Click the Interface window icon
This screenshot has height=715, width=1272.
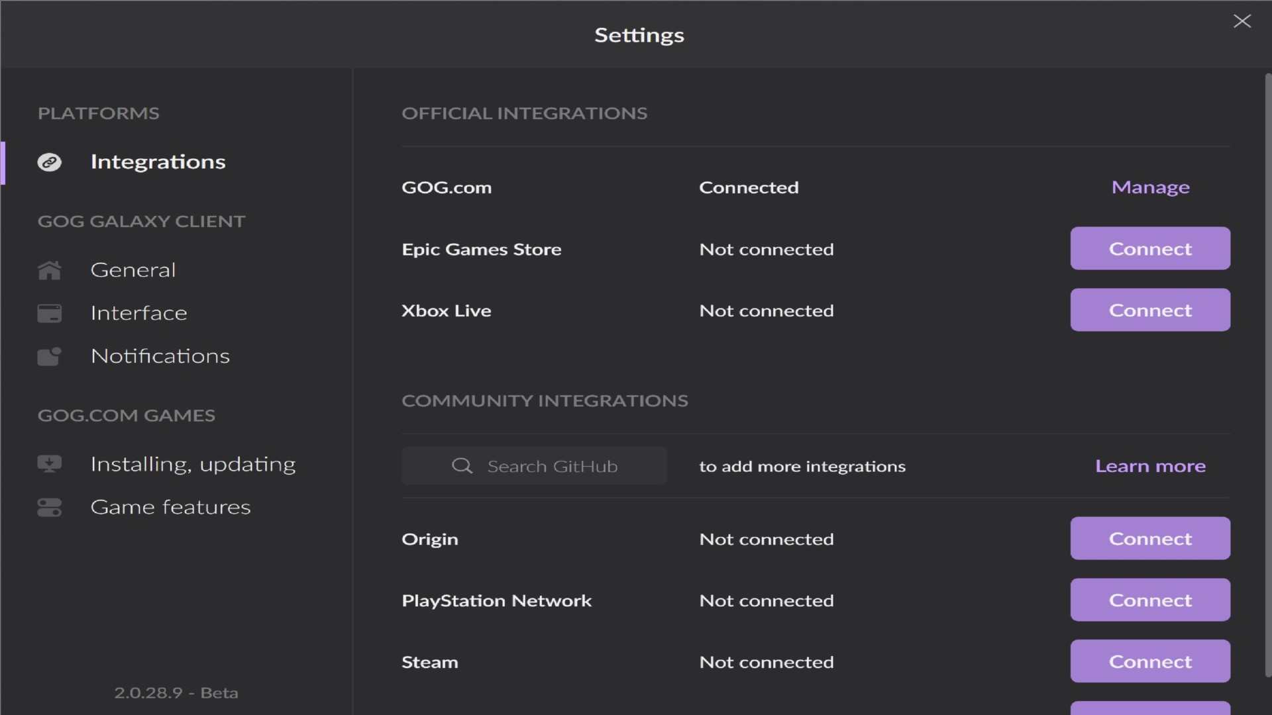50,313
